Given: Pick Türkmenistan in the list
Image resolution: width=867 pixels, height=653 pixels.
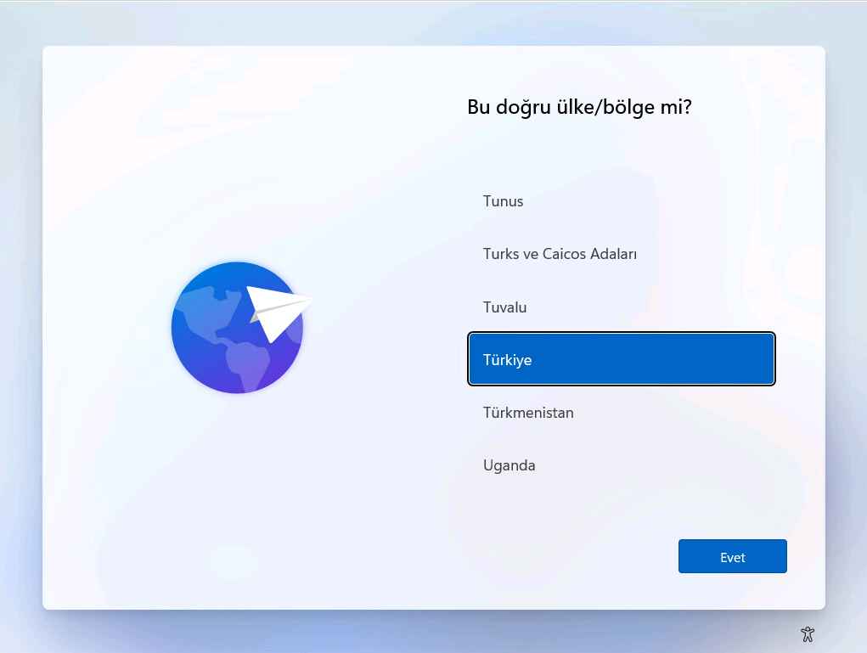Looking at the screenshot, I should 528,413.
